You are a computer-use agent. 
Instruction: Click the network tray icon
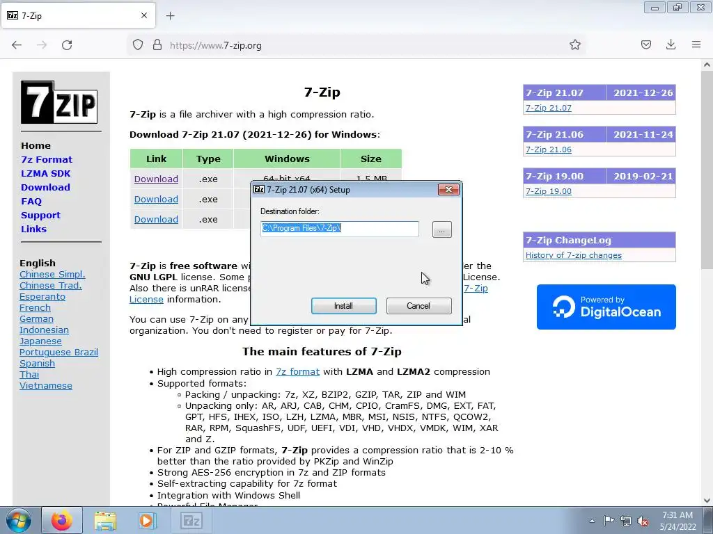626,521
